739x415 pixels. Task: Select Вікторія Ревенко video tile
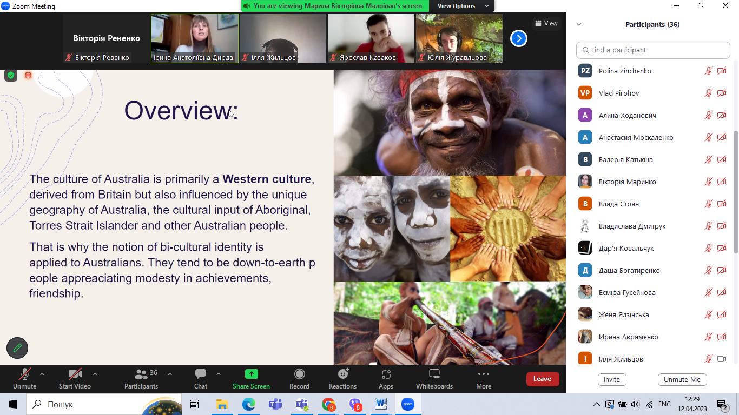(x=107, y=38)
